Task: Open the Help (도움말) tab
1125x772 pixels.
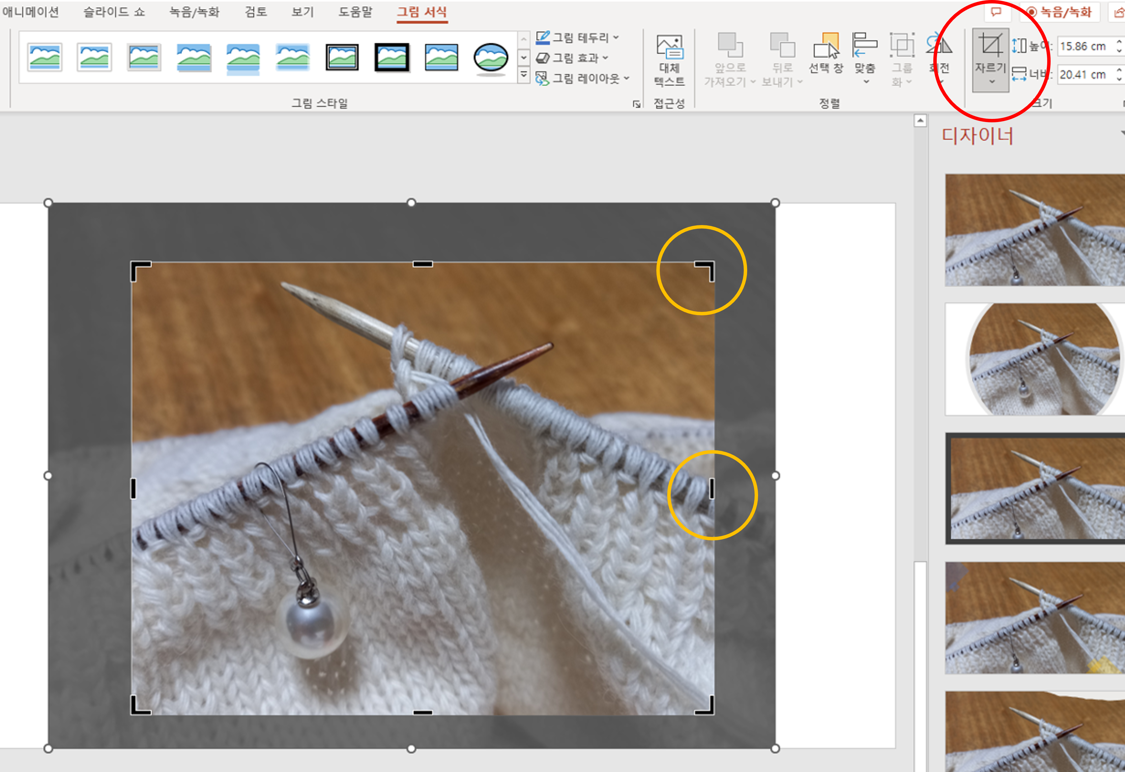Action: click(355, 12)
